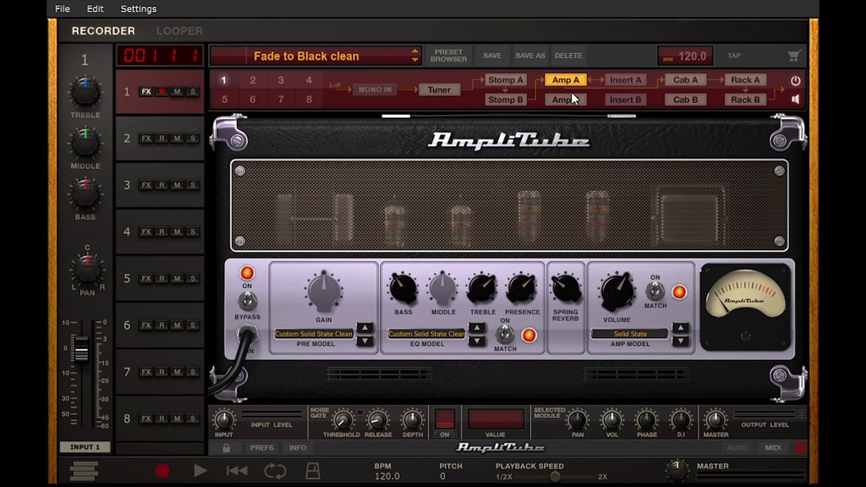866x487 pixels.
Task: Click the channel TREBLE knob in left strip
Action: [x=85, y=93]
